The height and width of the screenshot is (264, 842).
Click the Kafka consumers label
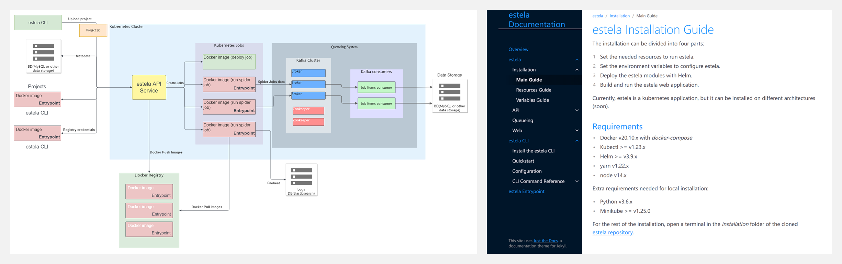pyautogui.click(x=376, y=72)
